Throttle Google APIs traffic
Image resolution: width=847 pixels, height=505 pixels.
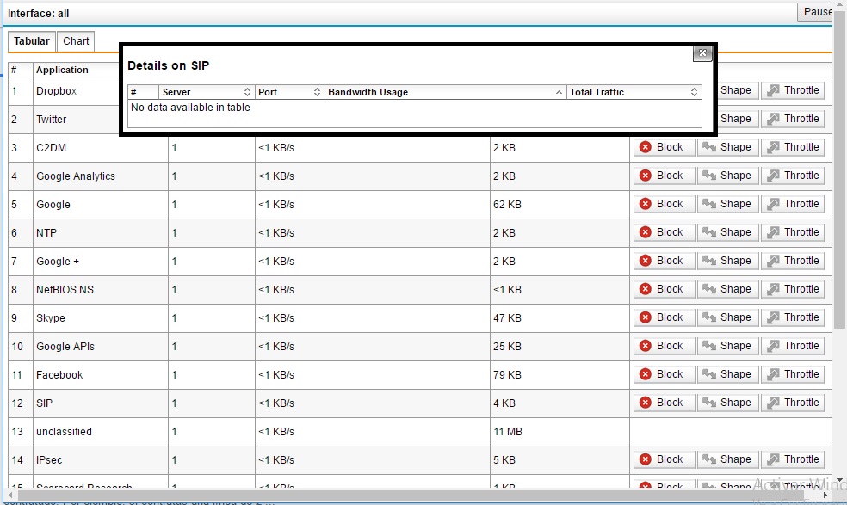[793, 346]
